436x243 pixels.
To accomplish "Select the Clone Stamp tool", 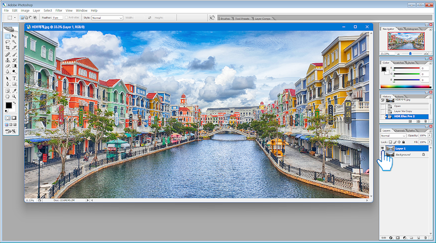I will [8, 60].
